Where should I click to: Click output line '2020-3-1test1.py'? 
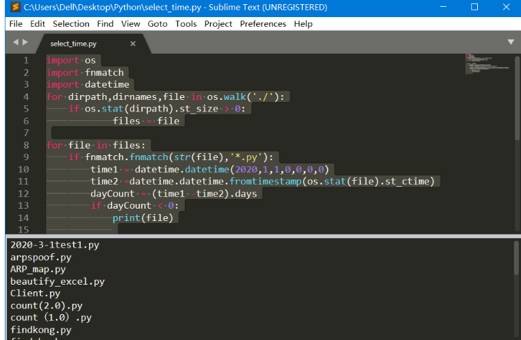[55, 245]
